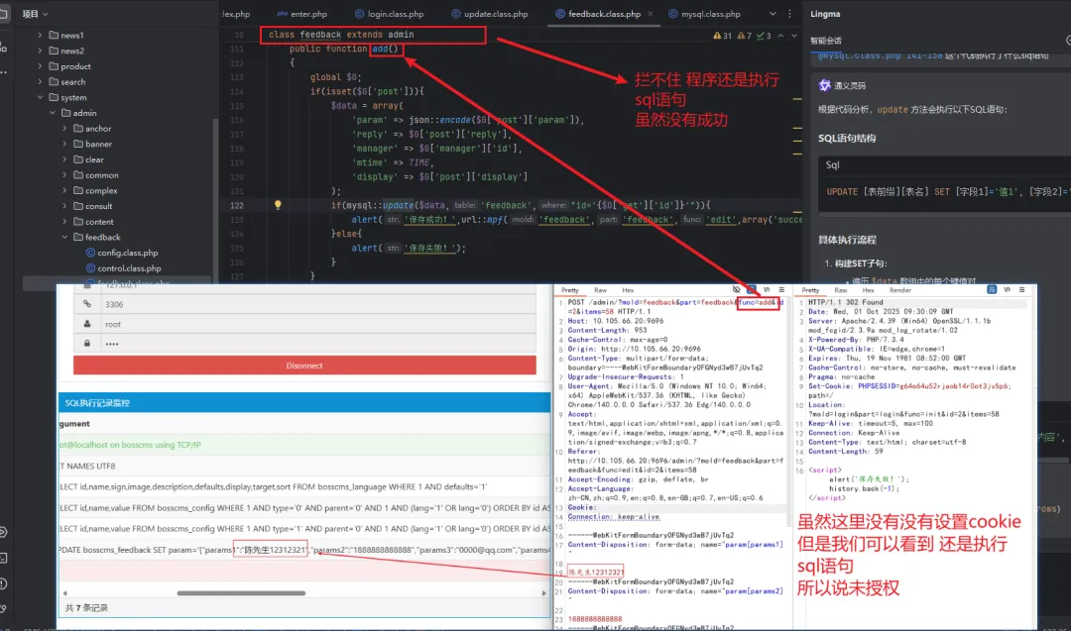1071x631 pixels.
Task: Switch to feedback.class.php editor tab
Action: click(x=598, y=14)
